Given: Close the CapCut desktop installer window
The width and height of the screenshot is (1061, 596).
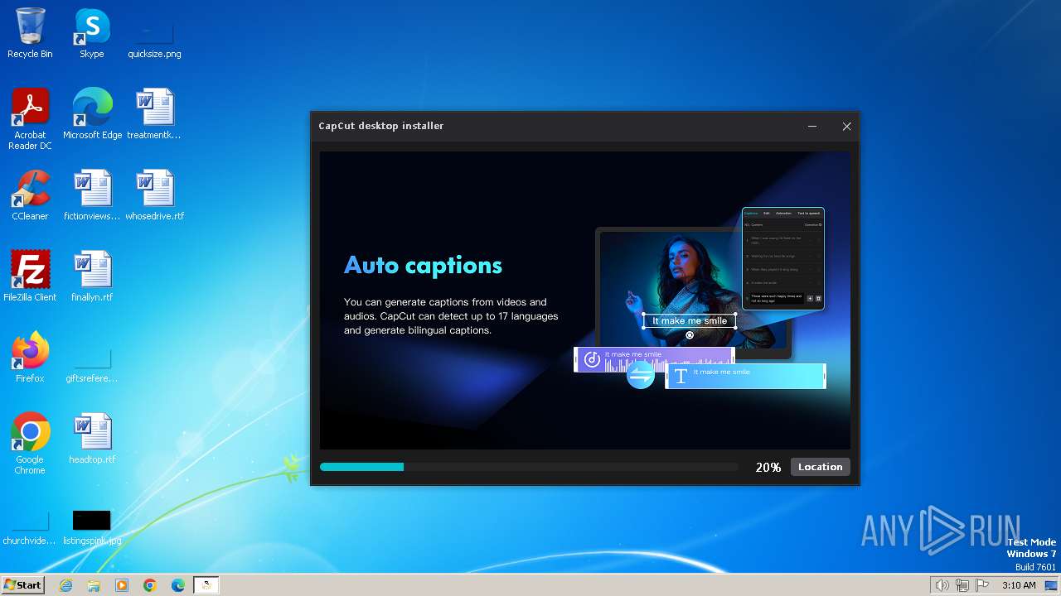Looking at the screenshot, I should click(846, 127).
